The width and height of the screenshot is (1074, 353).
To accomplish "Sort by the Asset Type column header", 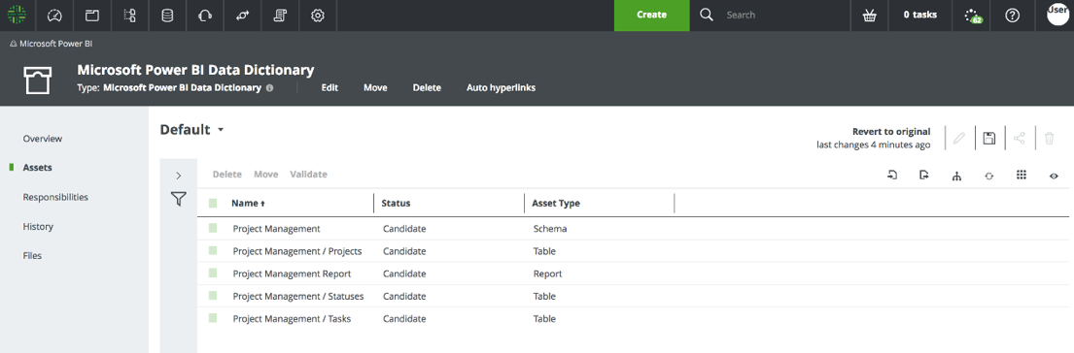I will [556, 204].
